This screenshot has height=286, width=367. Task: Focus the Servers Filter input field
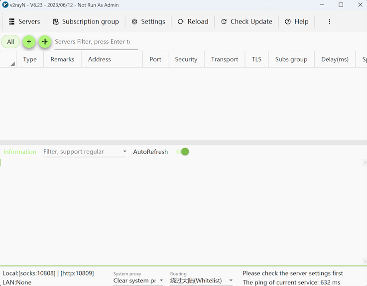coord(96,42)
